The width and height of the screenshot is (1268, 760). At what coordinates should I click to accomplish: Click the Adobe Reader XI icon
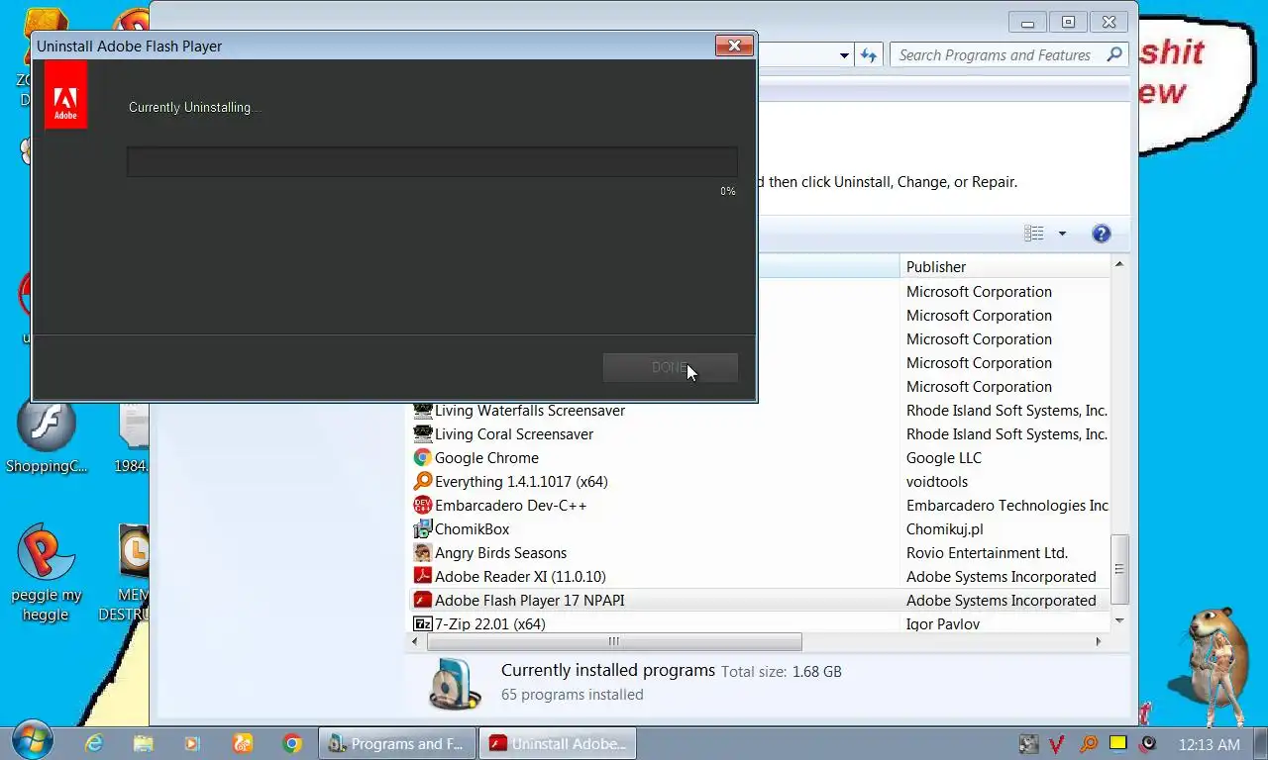pos(423,576)
